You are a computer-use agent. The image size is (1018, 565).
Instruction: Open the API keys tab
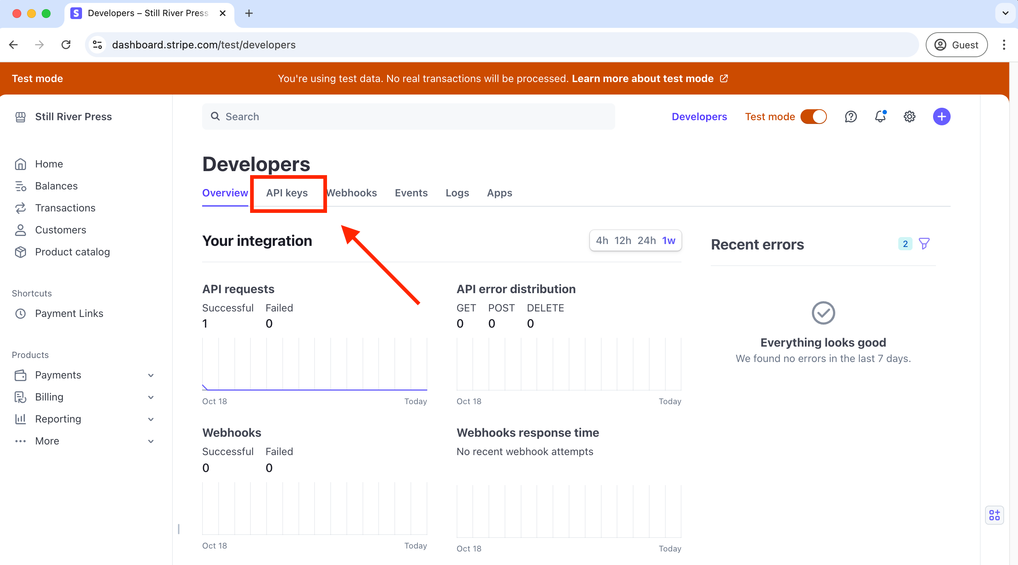[287, 193]
